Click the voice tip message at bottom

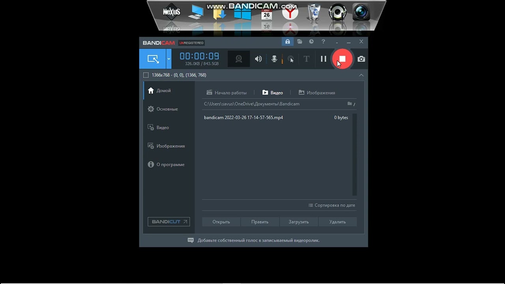254,240
